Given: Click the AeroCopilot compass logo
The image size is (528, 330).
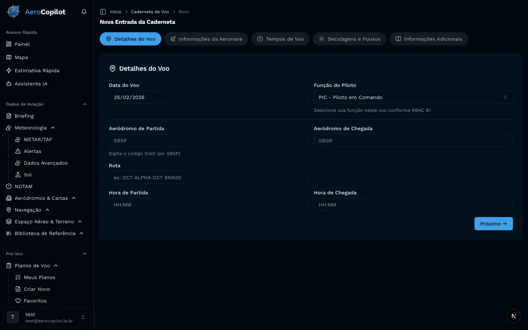Looking at the screenshot, I should [x=14, y=12].
